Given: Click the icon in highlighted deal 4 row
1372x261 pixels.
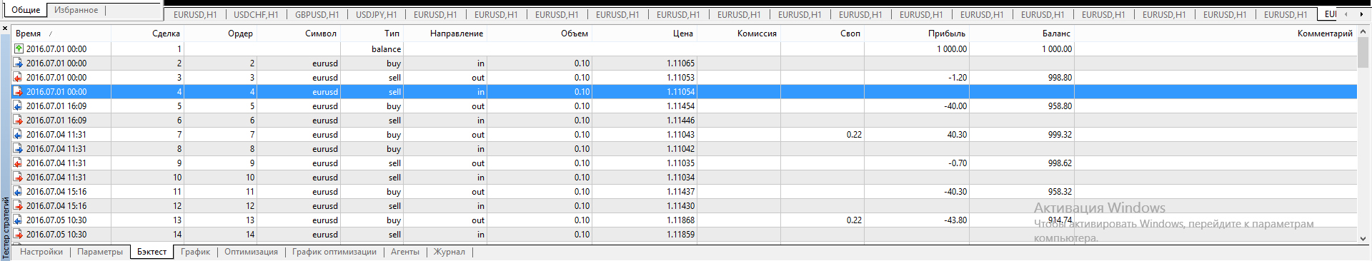Looking at the screenshot, I should (19, 91).
